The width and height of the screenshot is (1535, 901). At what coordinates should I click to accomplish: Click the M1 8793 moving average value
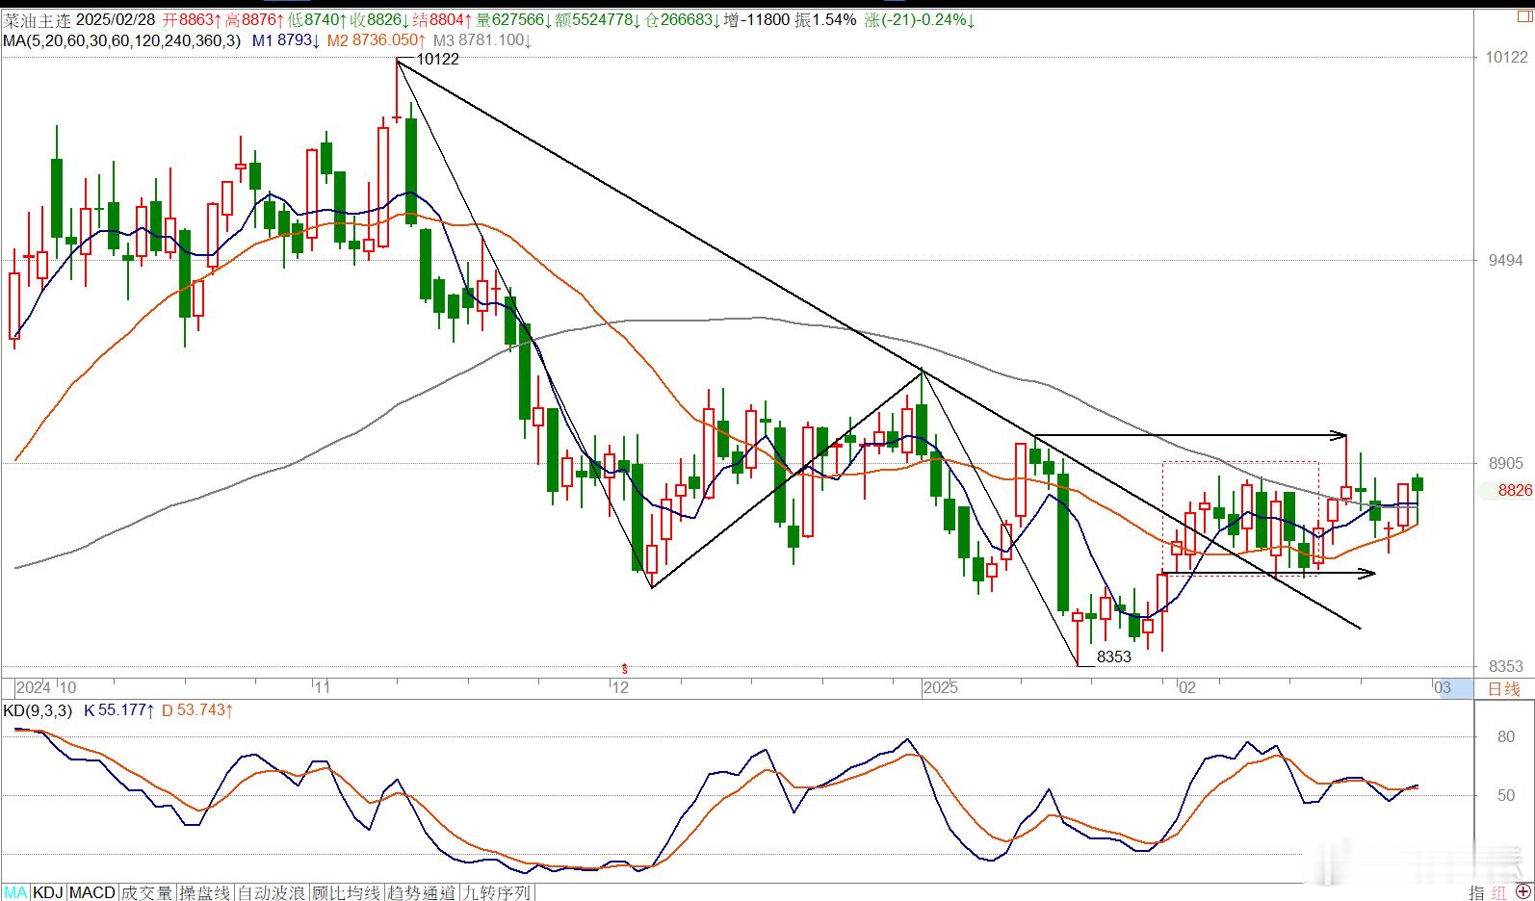[286, 40]
